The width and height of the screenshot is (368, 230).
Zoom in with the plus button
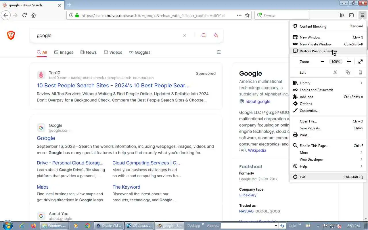coord(349,62)
